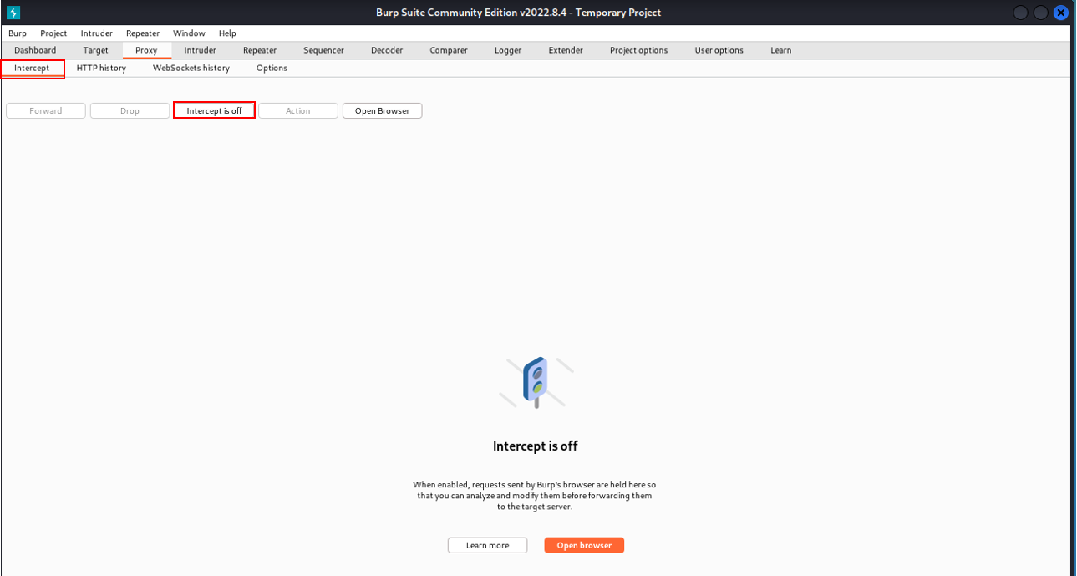Switch to the Target tab
Viewport: 1077px width, 576px height.
(95, 50)
